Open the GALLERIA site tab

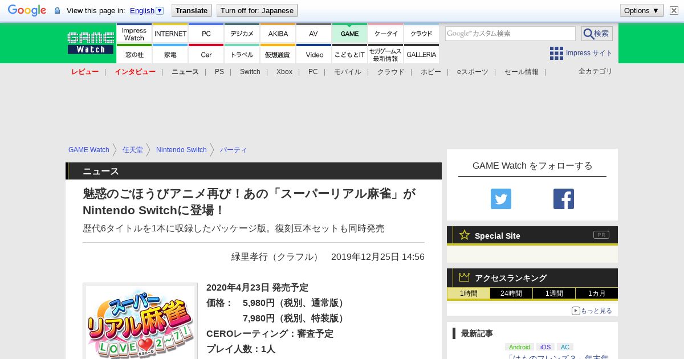pos(422,54)
